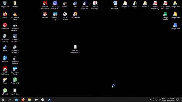Select the Livro - Redes de C PDF

(166, 5)
